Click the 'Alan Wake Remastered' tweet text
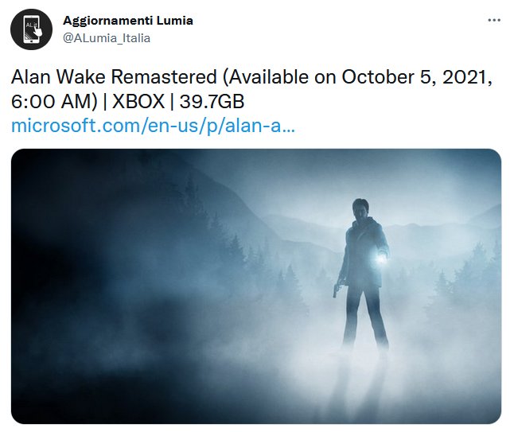The width and height of the screenshot is (514, 432). 114,77
